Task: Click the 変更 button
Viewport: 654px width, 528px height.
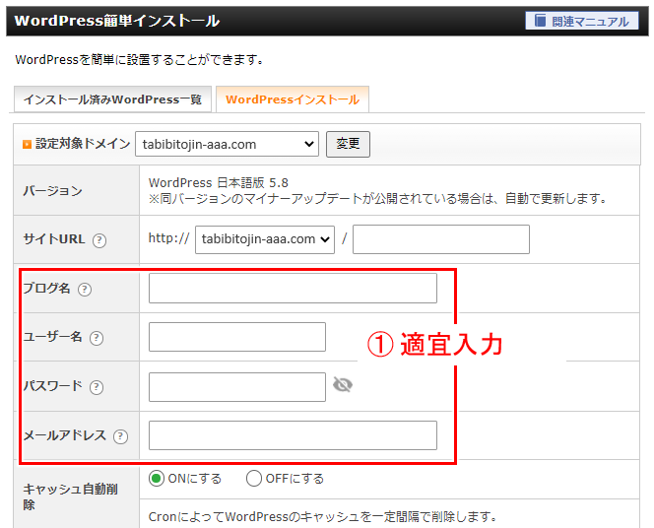Action: [x=348, y=144]
